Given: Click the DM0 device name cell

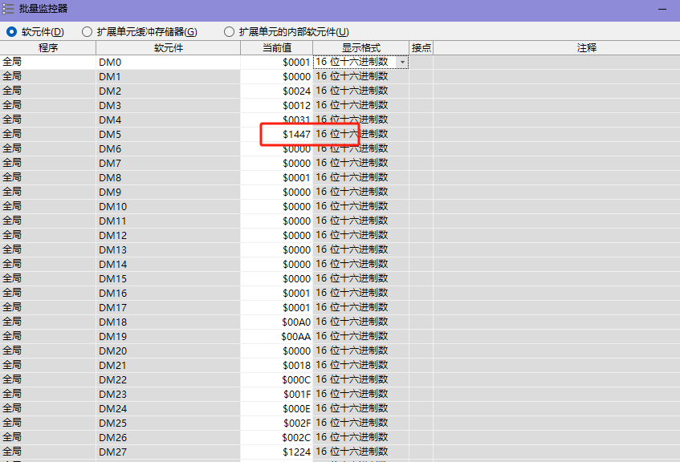Looking at the screenshot, I should (x=168, y=62).
